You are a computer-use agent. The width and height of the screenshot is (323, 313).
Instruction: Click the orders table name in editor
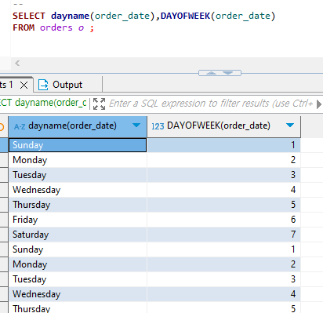click(56, 27)
